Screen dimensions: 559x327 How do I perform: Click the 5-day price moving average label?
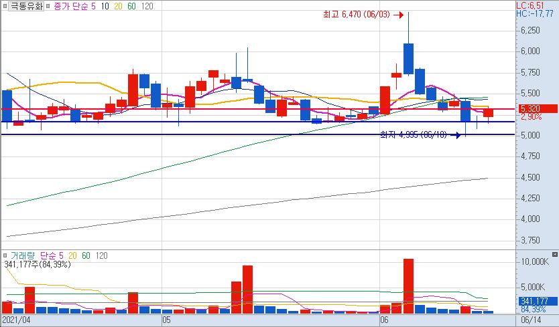coord(93,6)
